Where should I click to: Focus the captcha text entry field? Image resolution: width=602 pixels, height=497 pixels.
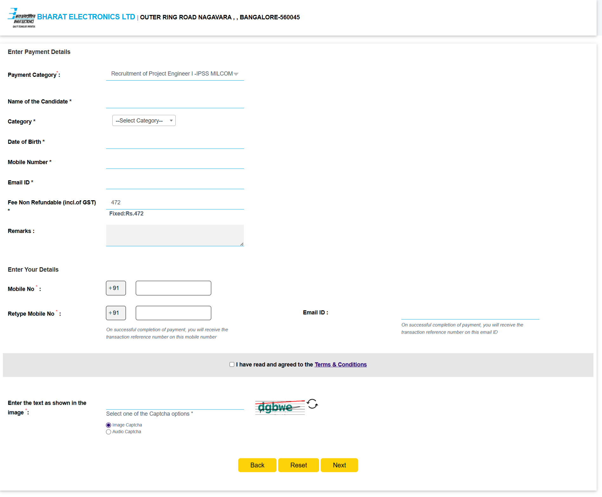175,404
